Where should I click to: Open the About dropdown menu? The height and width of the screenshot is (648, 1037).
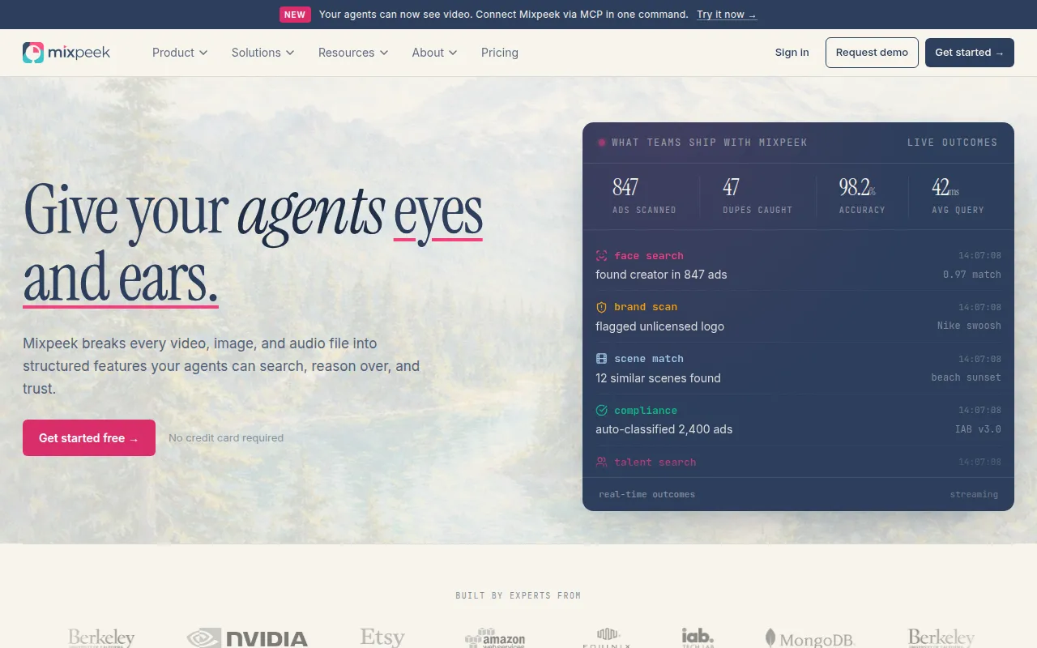click(434, 53)
